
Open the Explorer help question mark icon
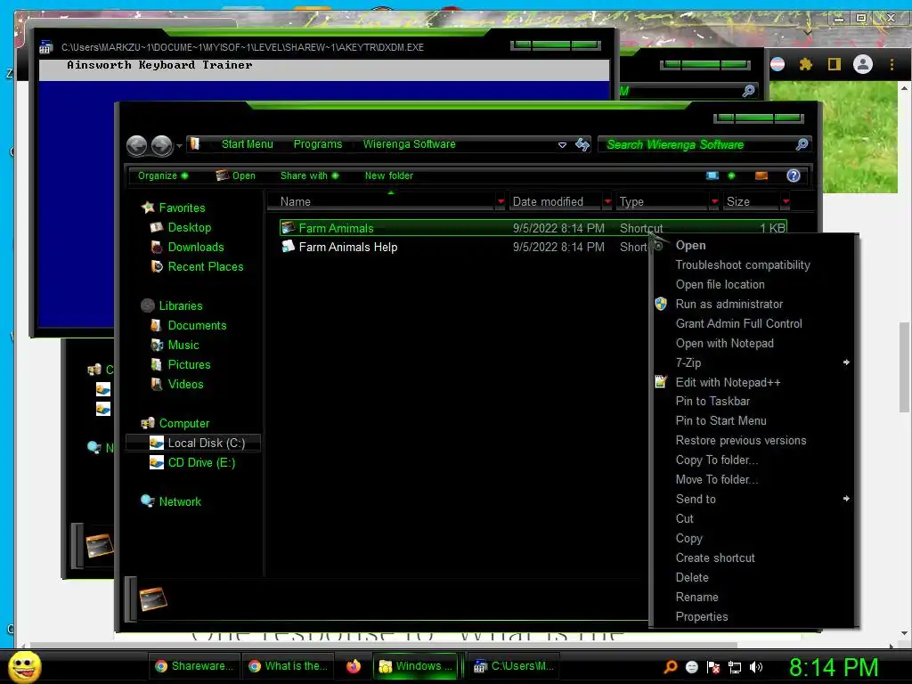794,175
